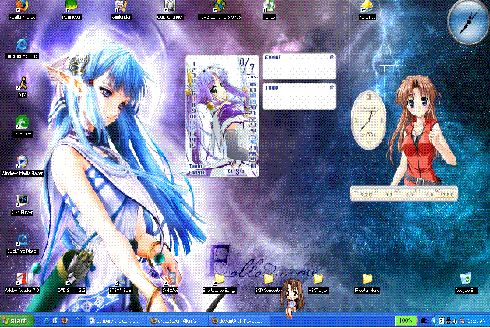
Task: Launch the QuickTime Player shortcut
Action: (22, 244)
